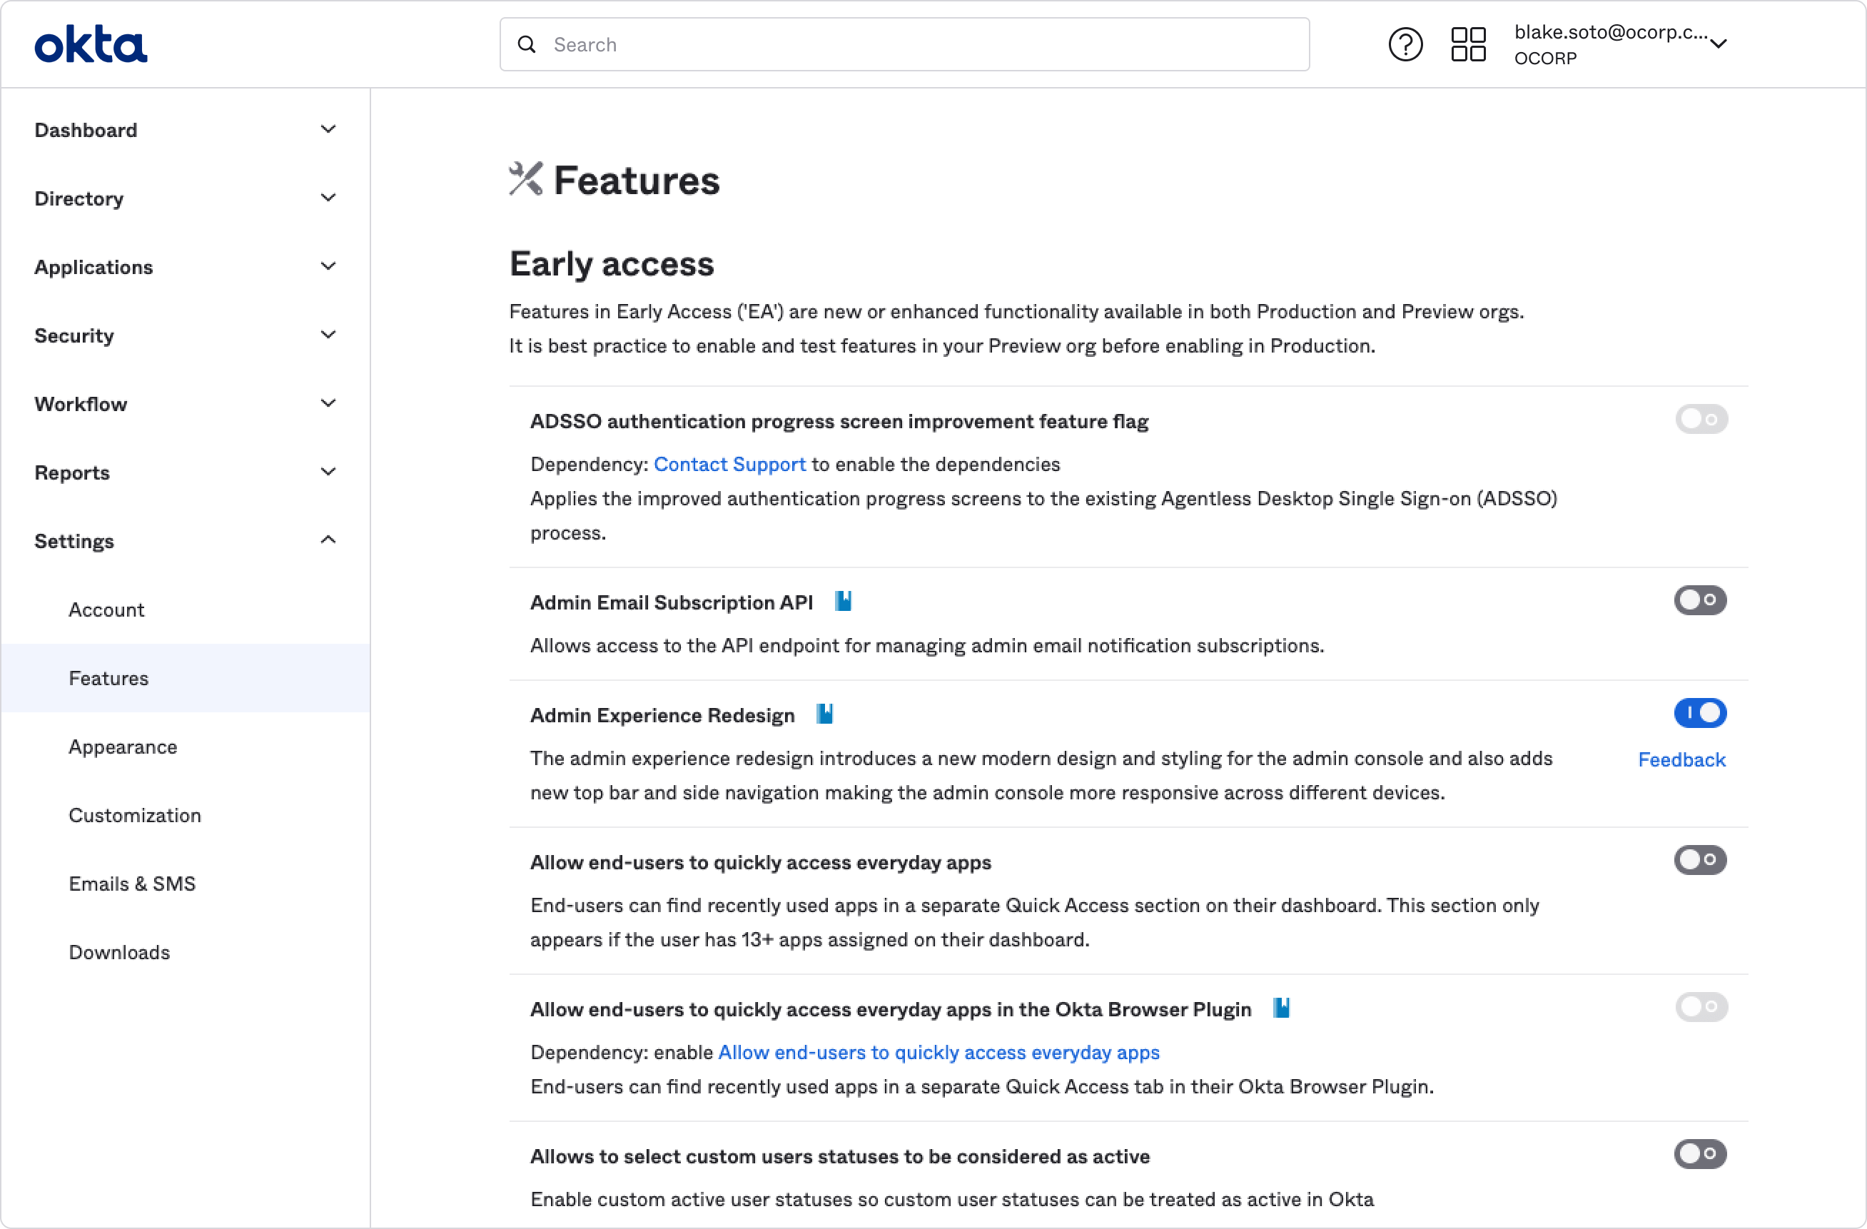
Task: Give Feedback on Admin Experience Redesign
Action: [1682, 759]
